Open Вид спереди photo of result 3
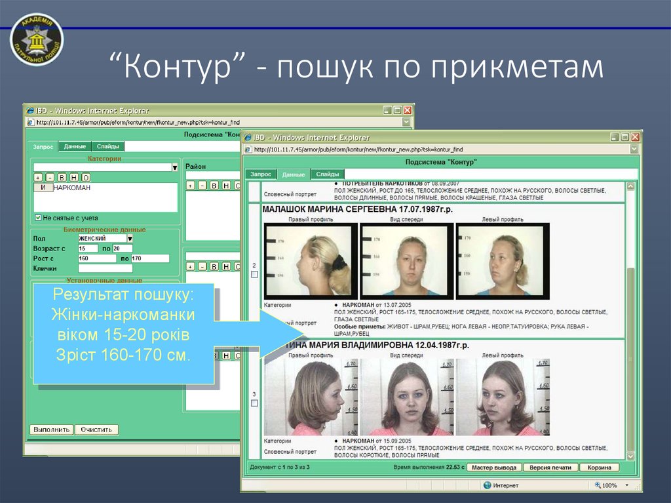671x503 pixels. point(406,397)
